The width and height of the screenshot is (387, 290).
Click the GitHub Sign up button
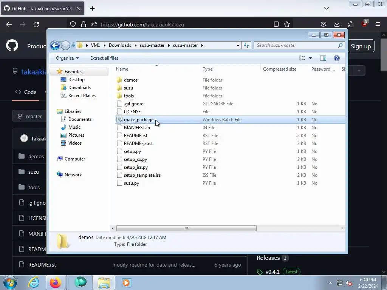(x=361, y=46)
